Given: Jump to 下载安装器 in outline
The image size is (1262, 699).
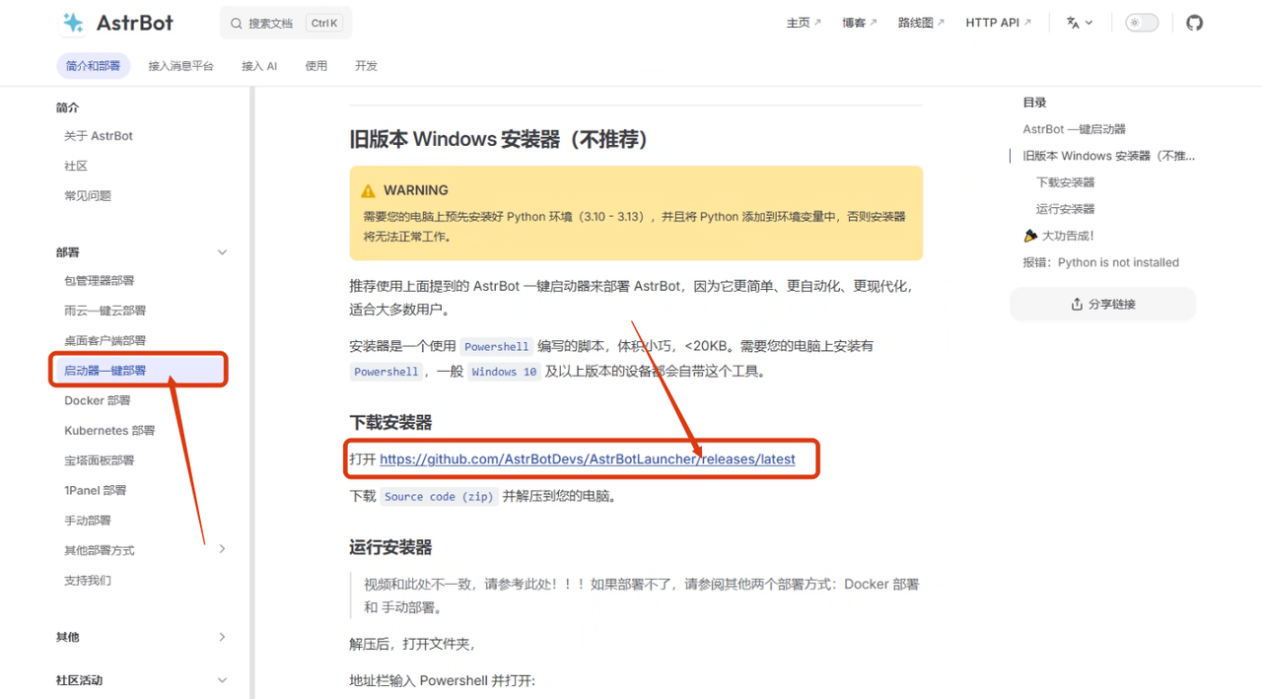Looking at the screenshot, I should click(x=1066, y=182).
